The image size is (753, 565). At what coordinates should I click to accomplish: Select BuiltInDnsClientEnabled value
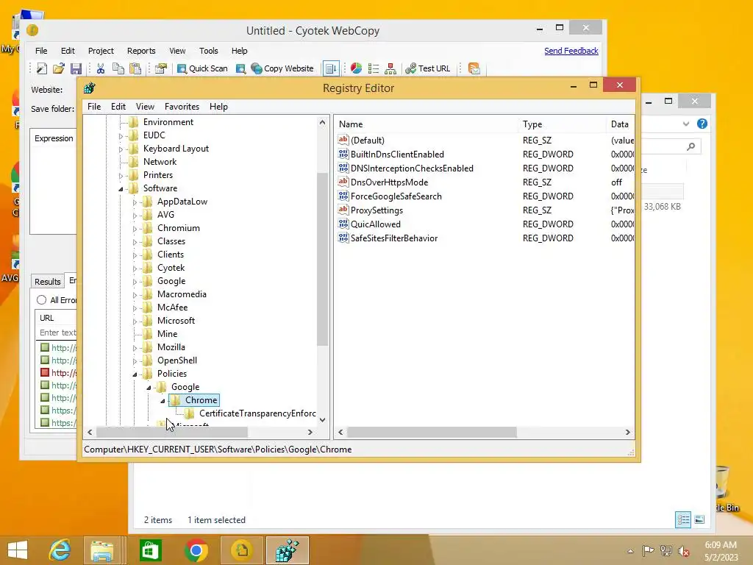tap(397, 154)
